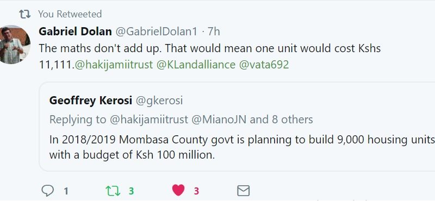Open the @KLandalliance mention
435x201 pixels.
[196, 65]
